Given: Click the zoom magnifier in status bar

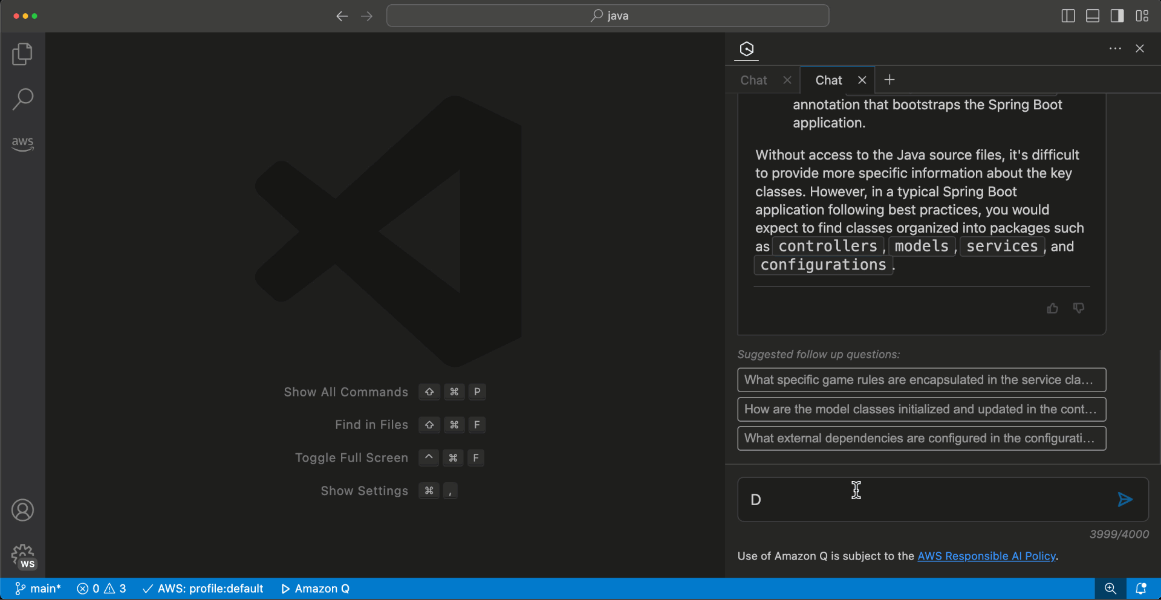Looking at the screenshot, I should coord(1110,589).
